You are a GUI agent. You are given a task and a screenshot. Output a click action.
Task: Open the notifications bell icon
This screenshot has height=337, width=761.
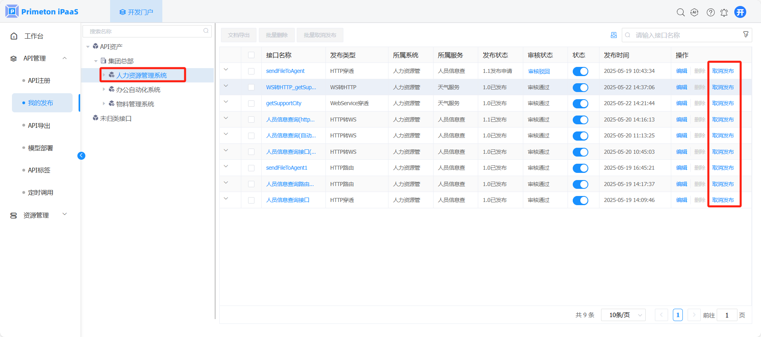(724, 13)
